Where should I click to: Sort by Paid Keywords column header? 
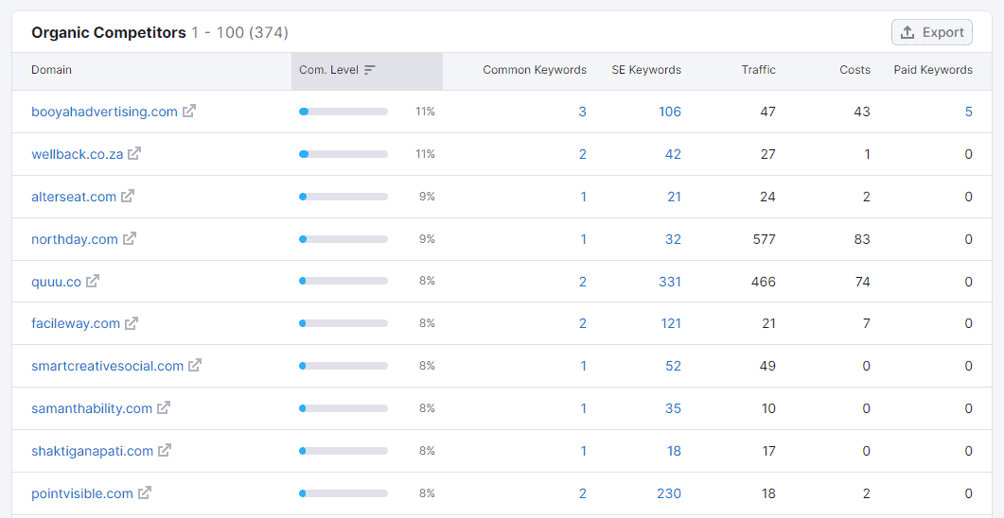933,70
